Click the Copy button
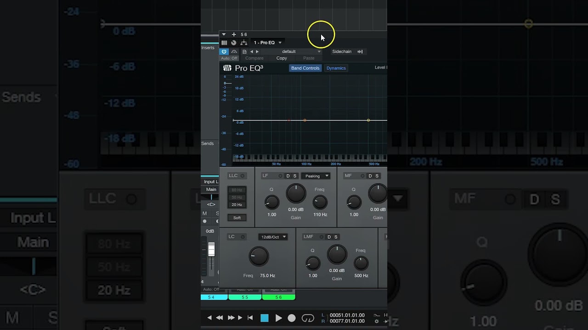 (x=282, y=58)
